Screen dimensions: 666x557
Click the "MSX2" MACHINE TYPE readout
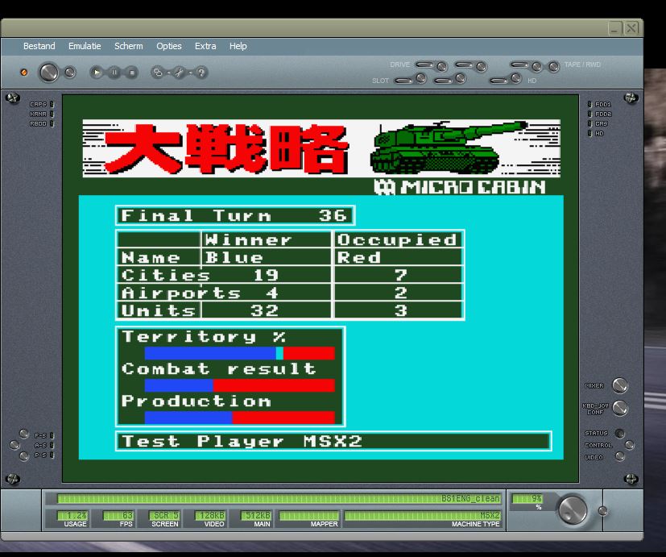click(x=423, y=515)
